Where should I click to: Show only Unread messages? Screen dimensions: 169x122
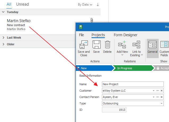[22, 4]
